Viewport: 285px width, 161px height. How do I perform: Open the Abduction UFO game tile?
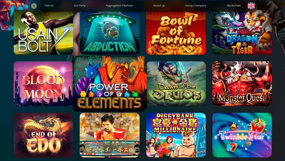pyautogui.click(x=109, y=33)
